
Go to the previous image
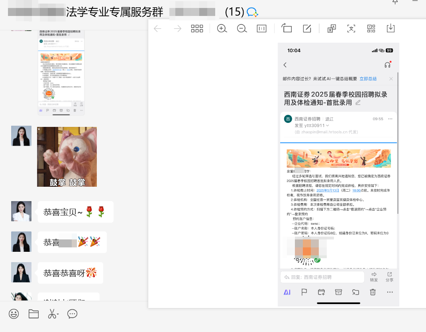(x=158, y=29)
